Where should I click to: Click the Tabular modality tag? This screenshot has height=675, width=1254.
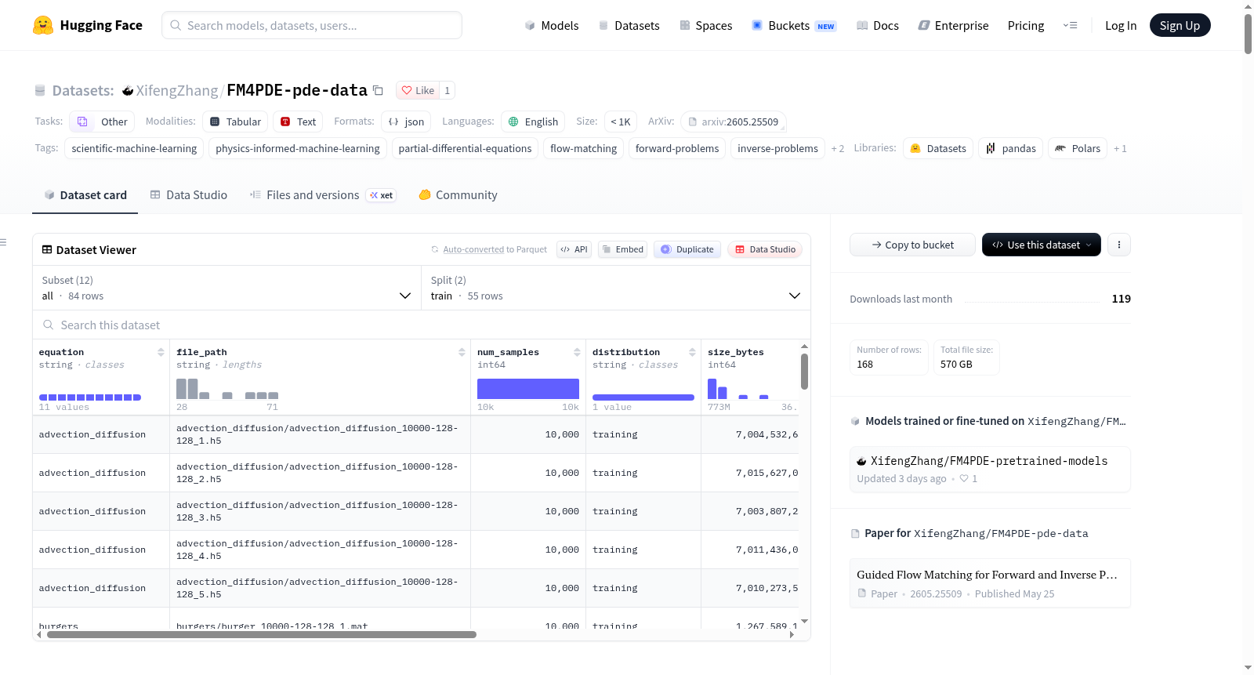point(235,122)
